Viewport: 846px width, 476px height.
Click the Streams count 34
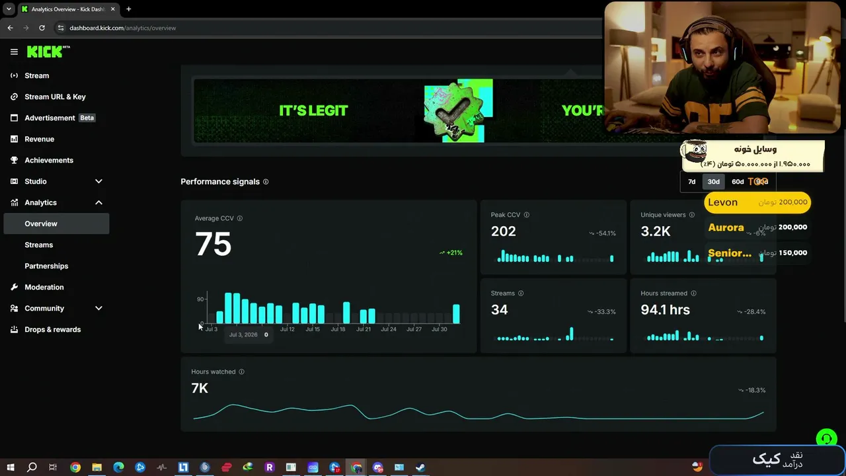click(x=499, y=309)
